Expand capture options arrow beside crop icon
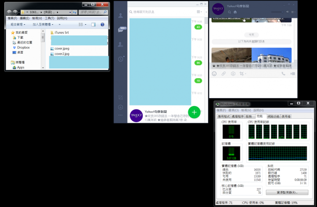The height and width of the screenshot is (207, 317). (245, 74)
